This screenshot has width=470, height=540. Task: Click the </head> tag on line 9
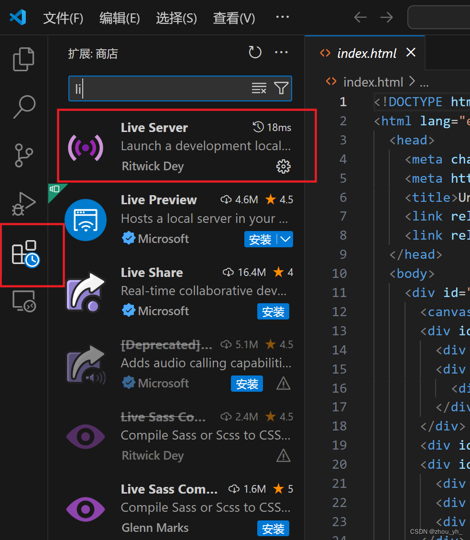click(415, 254)
